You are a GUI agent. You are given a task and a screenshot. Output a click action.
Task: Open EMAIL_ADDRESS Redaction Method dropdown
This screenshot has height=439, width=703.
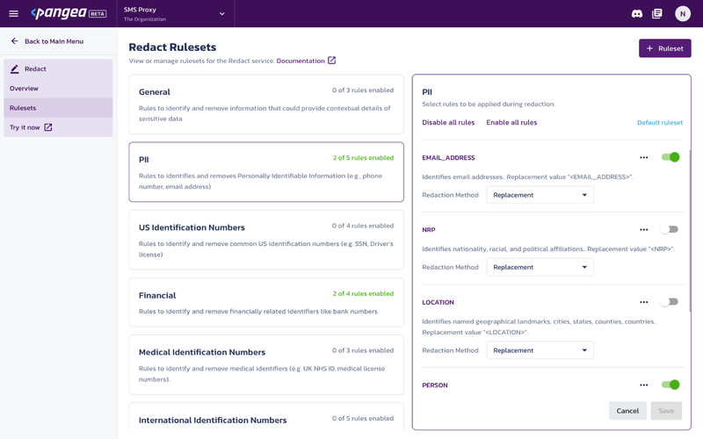coord(540,195)
